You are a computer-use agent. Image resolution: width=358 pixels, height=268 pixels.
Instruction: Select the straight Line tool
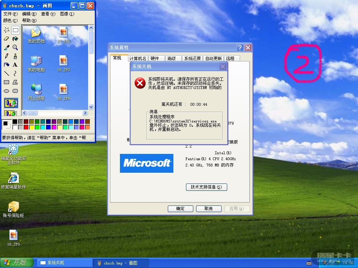[x=6, y=73]
